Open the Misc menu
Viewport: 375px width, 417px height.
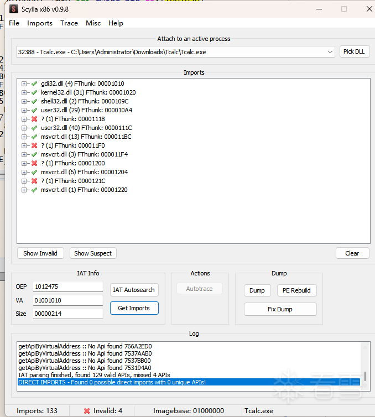tap(93, 23)
